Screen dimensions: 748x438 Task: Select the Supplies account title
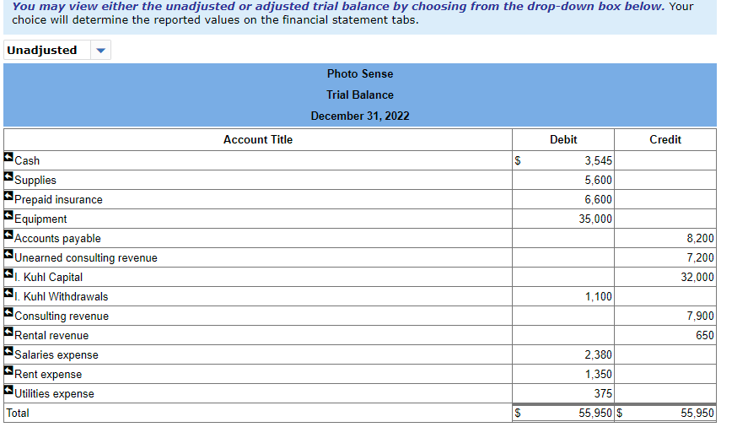pos(35,181)
